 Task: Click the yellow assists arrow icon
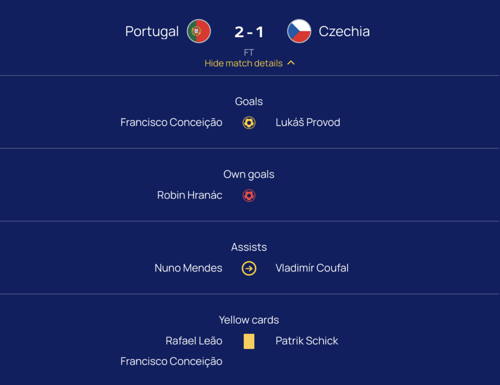249,268
